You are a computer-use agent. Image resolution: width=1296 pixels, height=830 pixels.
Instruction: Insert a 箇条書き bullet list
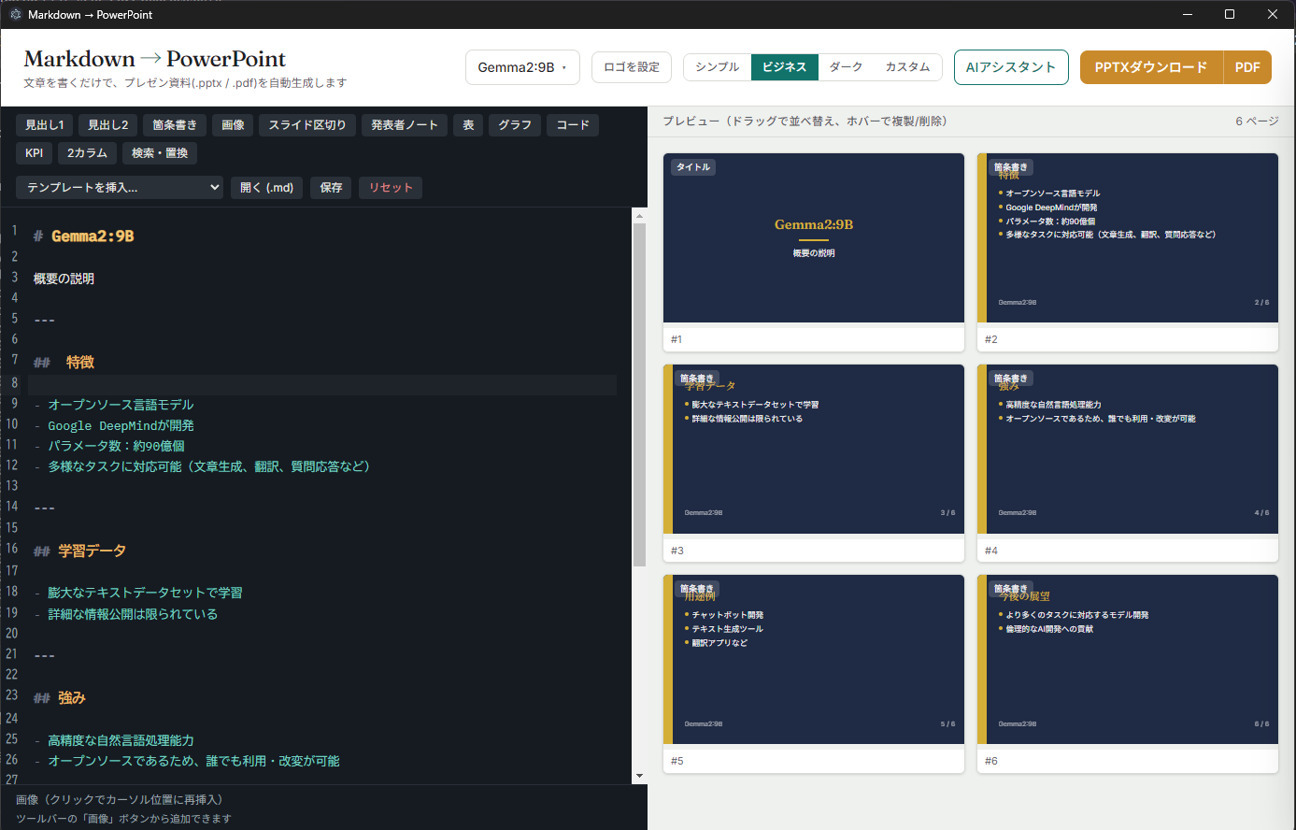(175, 125)
